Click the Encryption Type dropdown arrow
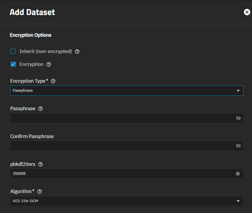The width and height of the screenshot is (252, 213). point(238,91)
